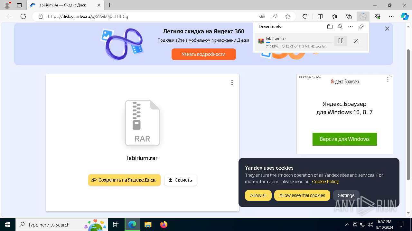Viewport: 412px width, 231px height.
Task: Click the Скачать download button
Action: click(x=181, y=180)
